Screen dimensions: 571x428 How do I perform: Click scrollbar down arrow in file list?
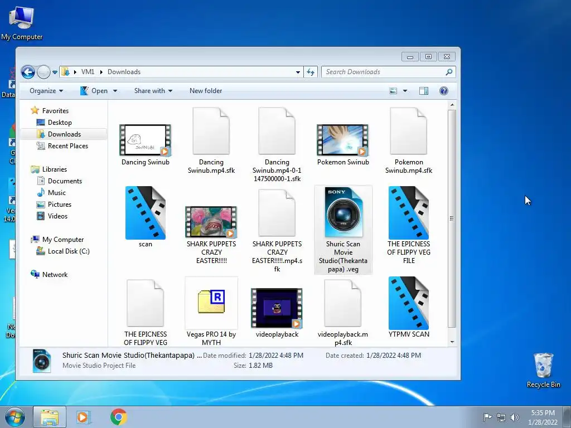pyautogui.click(x=452, y=342)
